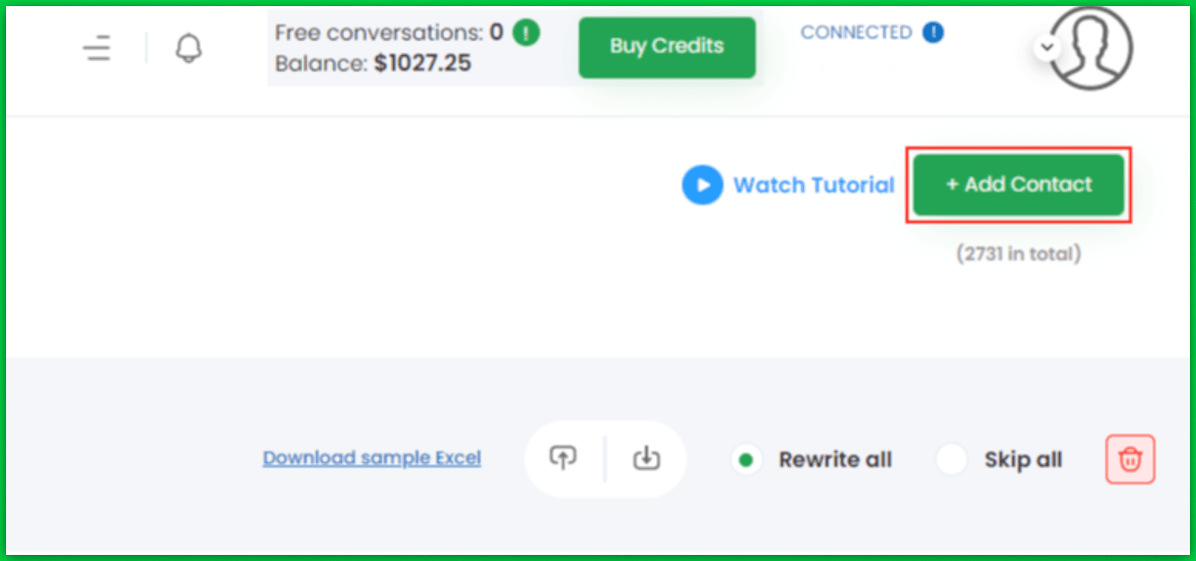Viewport: 1196px width, 561px height.
Task: Click the upload contacts icon
Action: 563,459
